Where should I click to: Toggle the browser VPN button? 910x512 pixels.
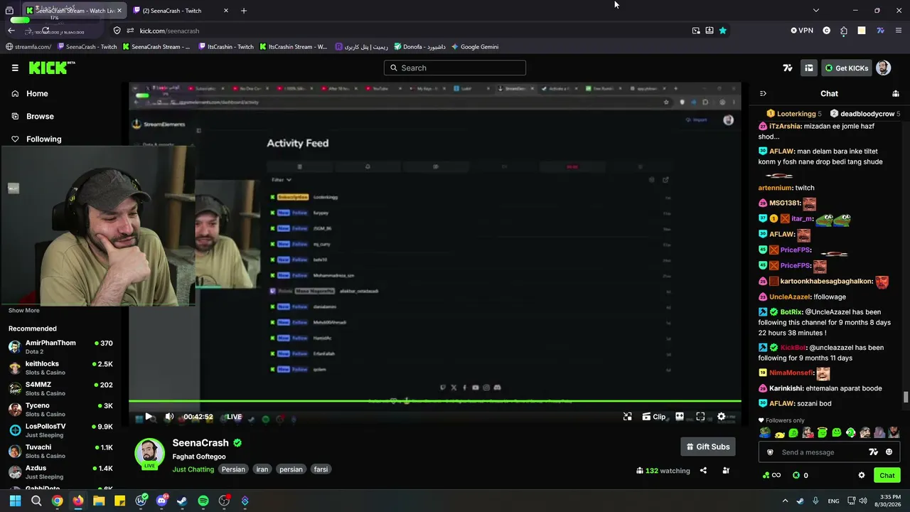coord(802,31)
